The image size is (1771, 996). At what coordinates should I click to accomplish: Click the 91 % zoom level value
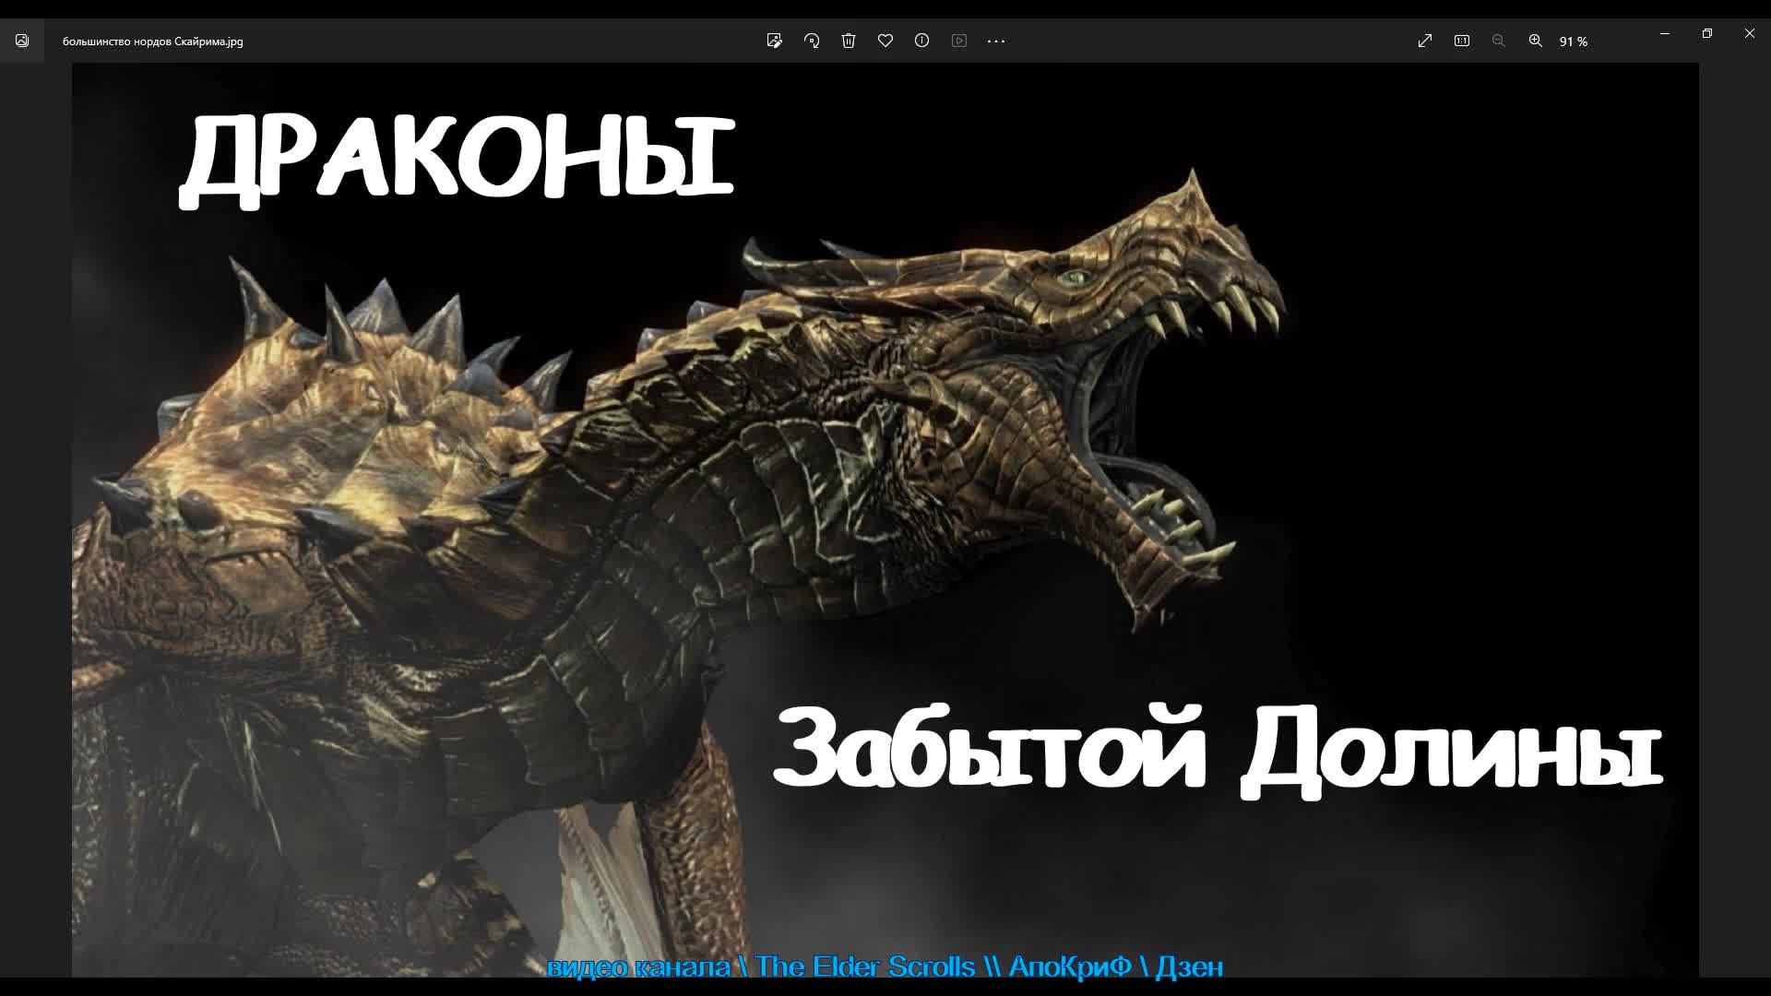[1574, 41]
